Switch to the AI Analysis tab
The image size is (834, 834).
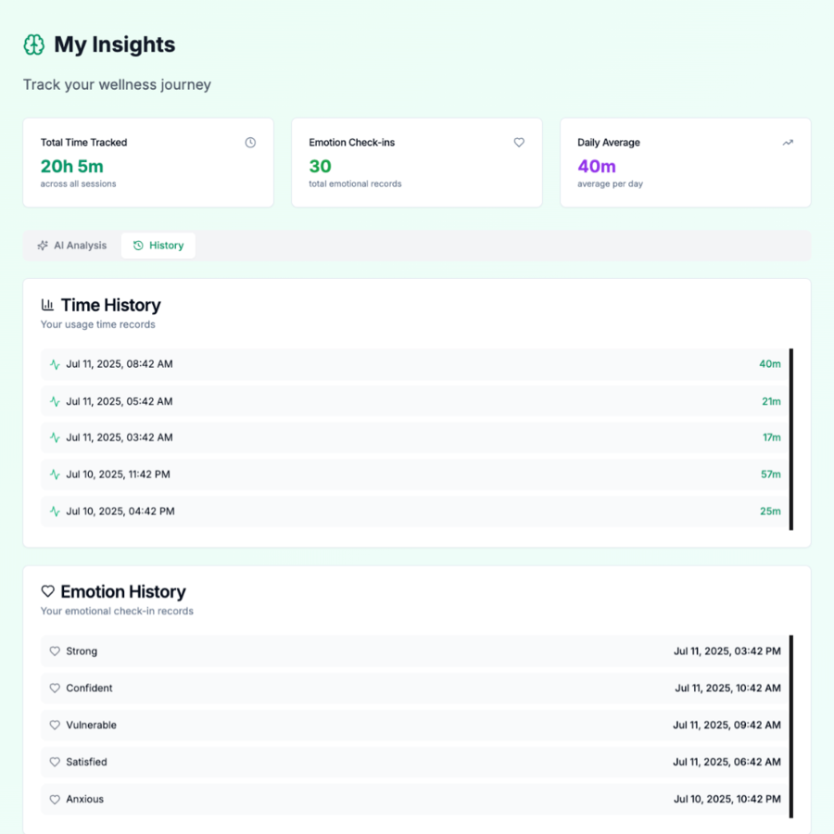point(72,246)
